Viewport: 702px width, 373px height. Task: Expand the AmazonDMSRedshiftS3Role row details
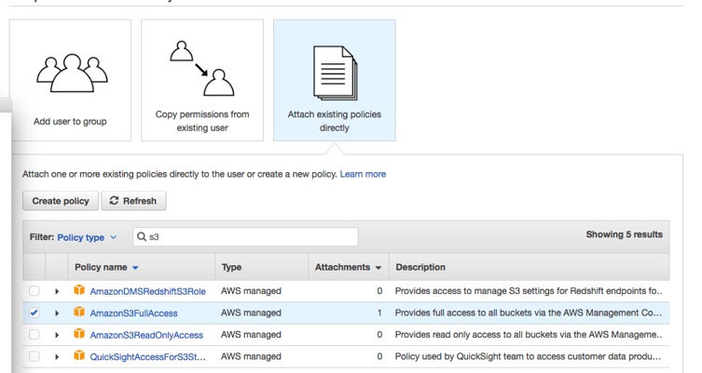click(57, 291)
